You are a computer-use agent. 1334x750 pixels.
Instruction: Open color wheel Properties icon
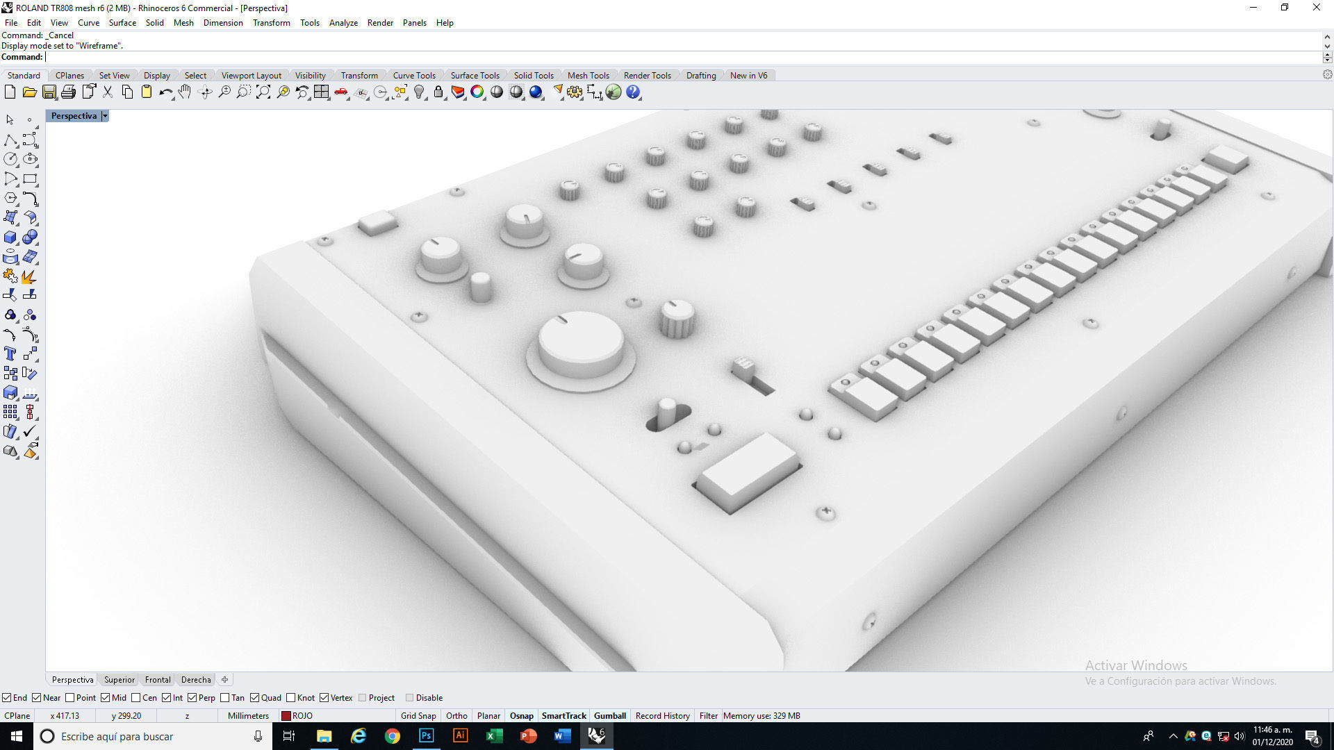coord(477,92)
